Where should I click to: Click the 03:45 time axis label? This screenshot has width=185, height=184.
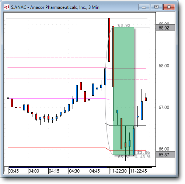click(x=14, y=171)
